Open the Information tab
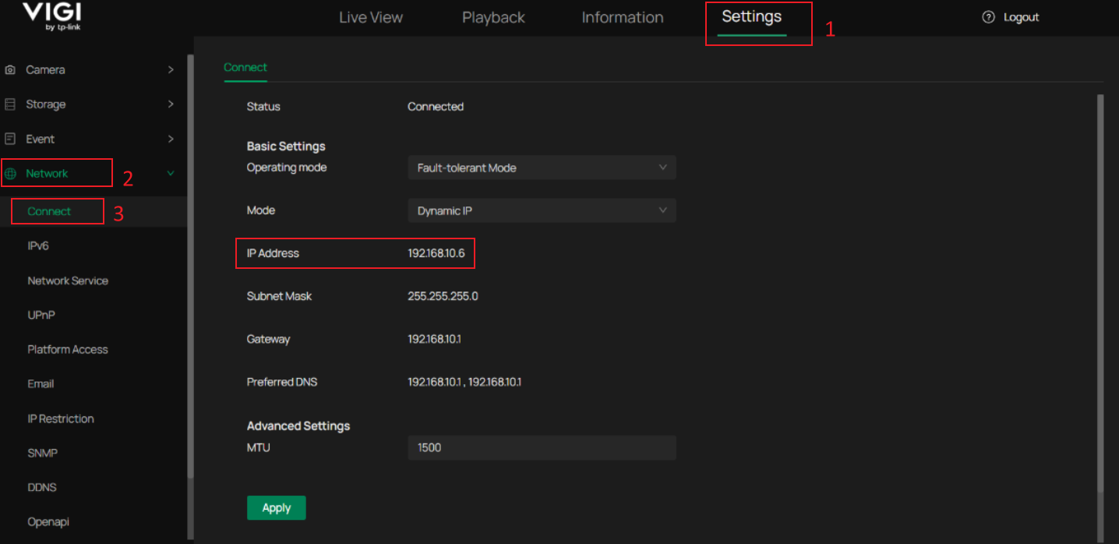 pos(623,17)
